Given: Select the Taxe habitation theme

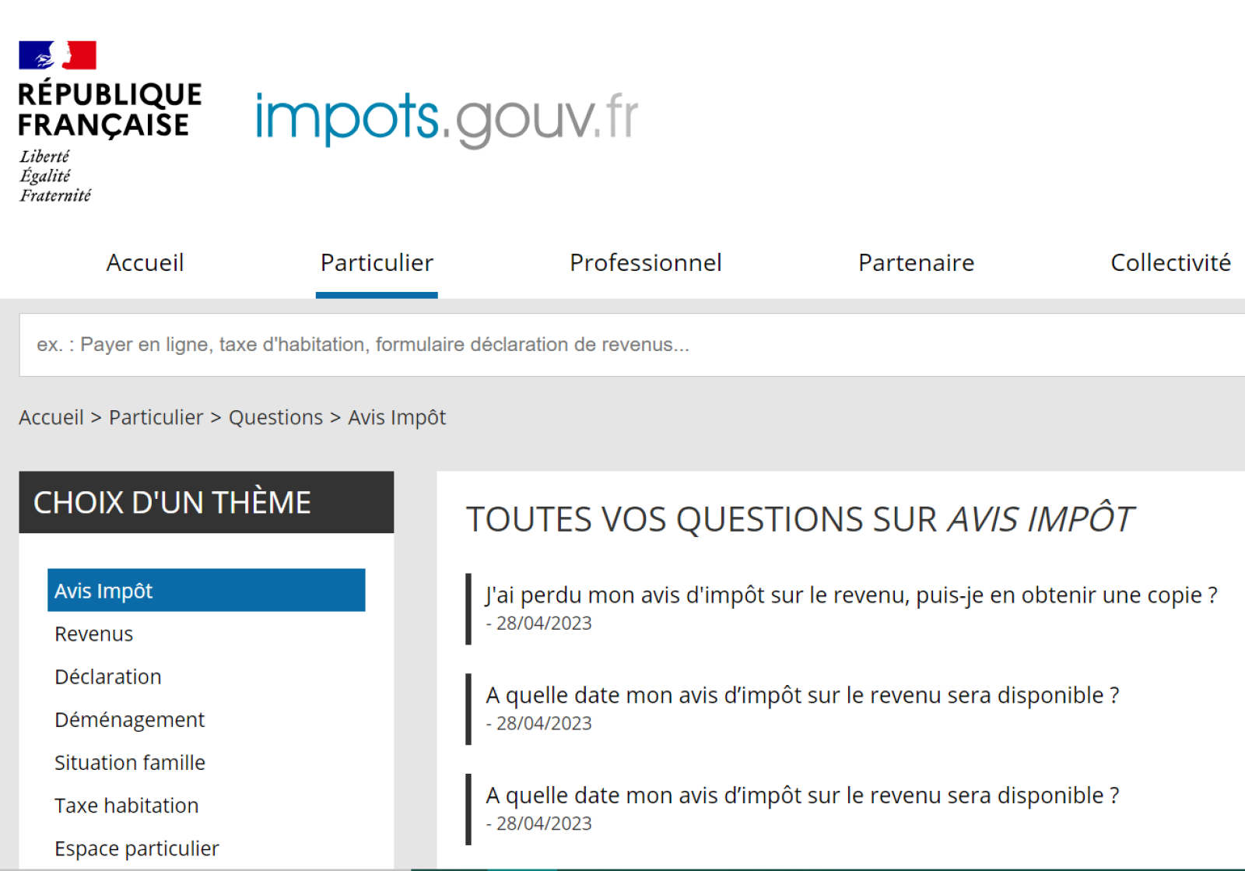Looking at the screenshot, I should click(126, 805).
